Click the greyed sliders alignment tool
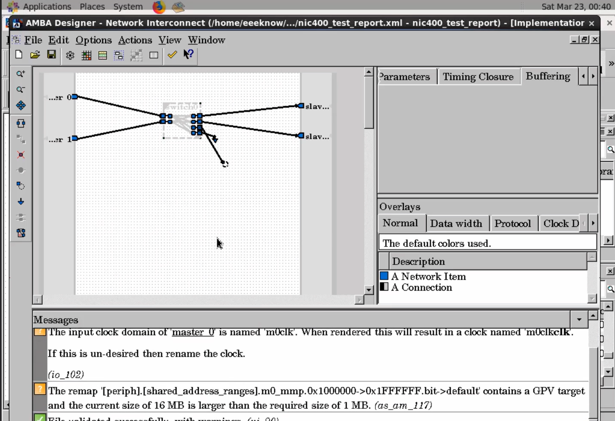Viewport: 615px width, 421px height. click(x=21, y=218)
